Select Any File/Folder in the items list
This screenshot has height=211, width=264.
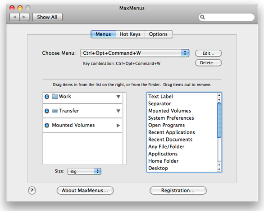[x=166, y=147]
